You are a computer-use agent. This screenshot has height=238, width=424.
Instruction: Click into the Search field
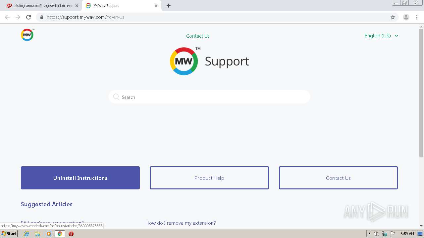[x=209, y=97]
